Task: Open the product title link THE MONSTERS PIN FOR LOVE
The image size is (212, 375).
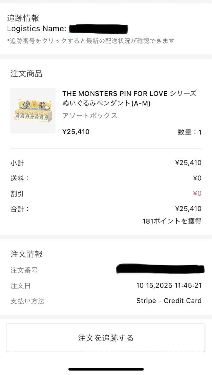Action: [x=128, y=93]
